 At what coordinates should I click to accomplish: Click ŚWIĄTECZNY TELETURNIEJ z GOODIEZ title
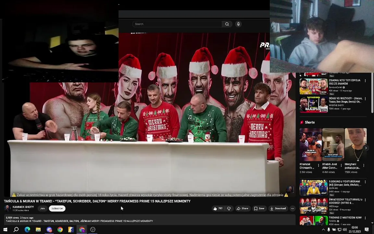(x=346, y=201)
